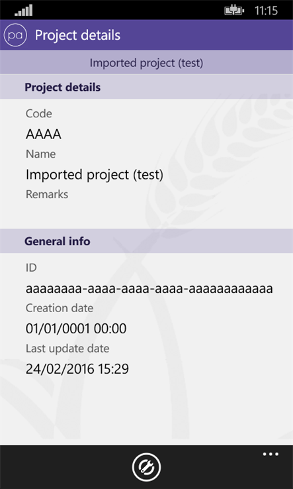This screenshot has width=293, height=489.
Task: Select the name value Imported project (test)
Action: 95,175
